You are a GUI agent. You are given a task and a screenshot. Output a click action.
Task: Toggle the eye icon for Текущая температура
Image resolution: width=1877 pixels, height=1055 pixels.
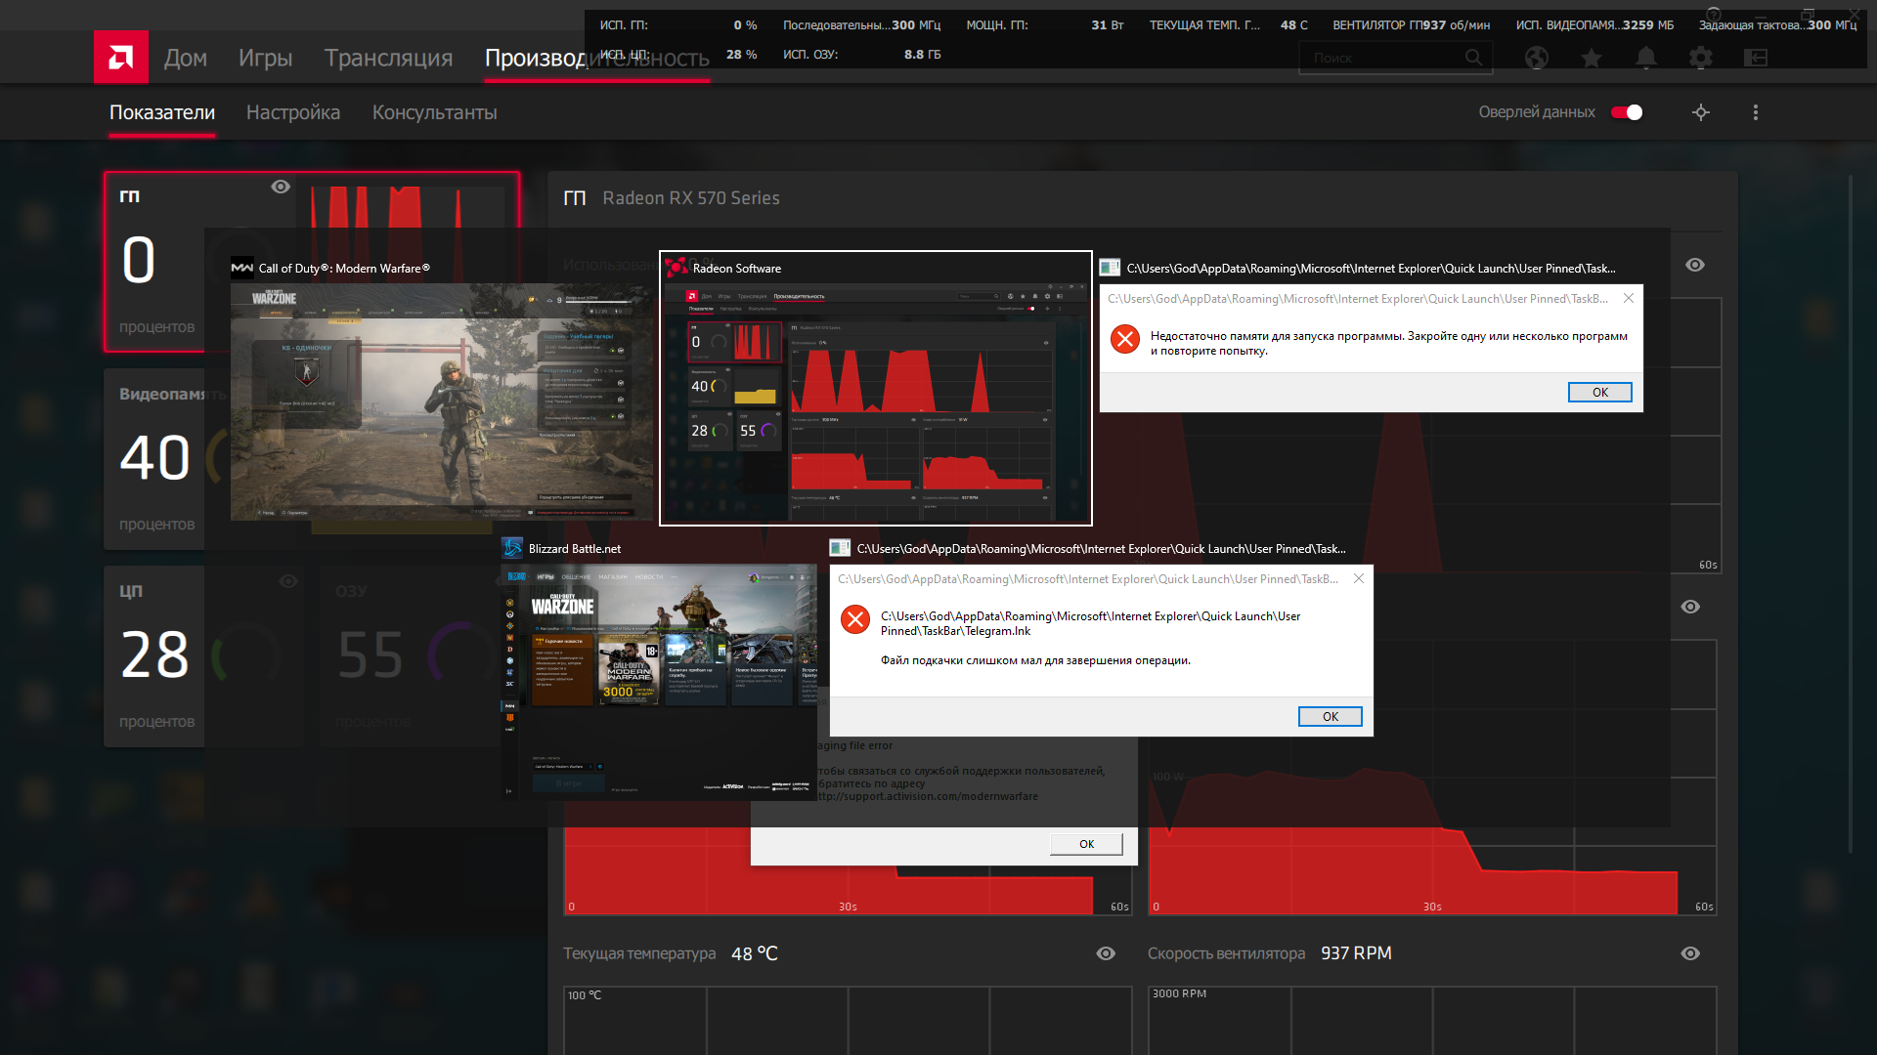coord(1106,953)
